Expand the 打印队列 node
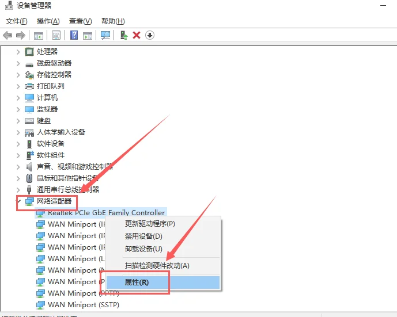The height and width of the screenshot is (317, 397). [18, 86]
